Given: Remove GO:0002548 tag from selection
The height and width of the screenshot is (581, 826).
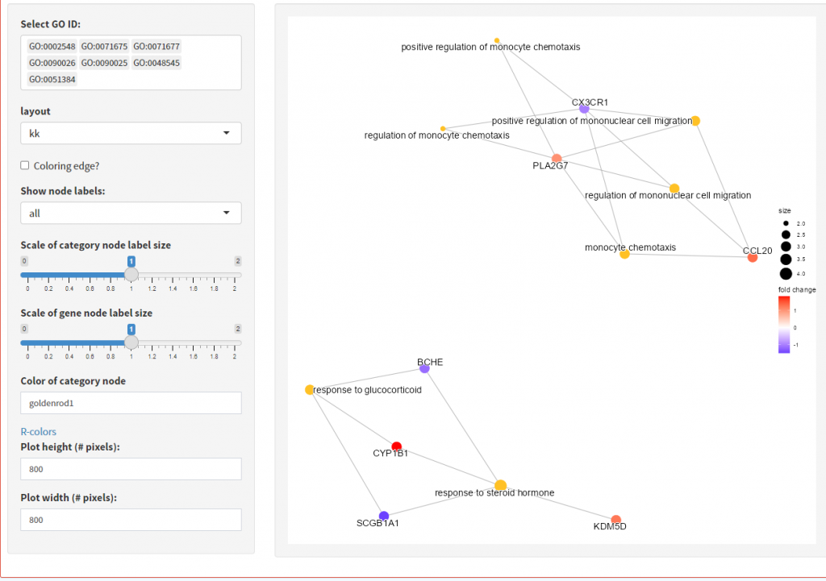Looking at the screenshot, I should pos(52,47).
